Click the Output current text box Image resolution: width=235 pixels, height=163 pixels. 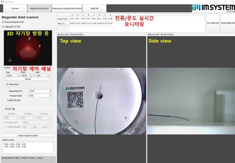(x=28, y=148)
